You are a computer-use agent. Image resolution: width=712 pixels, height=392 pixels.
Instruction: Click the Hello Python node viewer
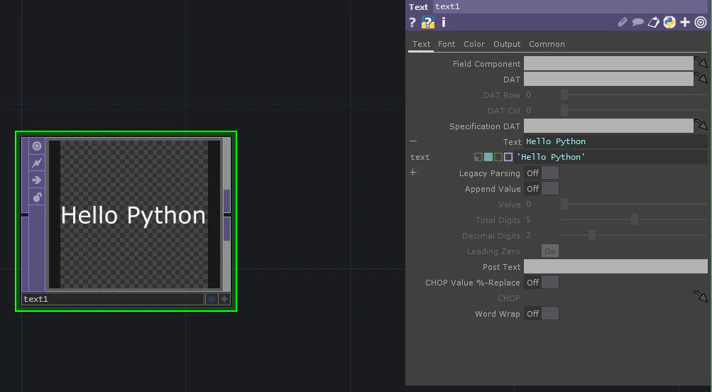click(134, 214)
